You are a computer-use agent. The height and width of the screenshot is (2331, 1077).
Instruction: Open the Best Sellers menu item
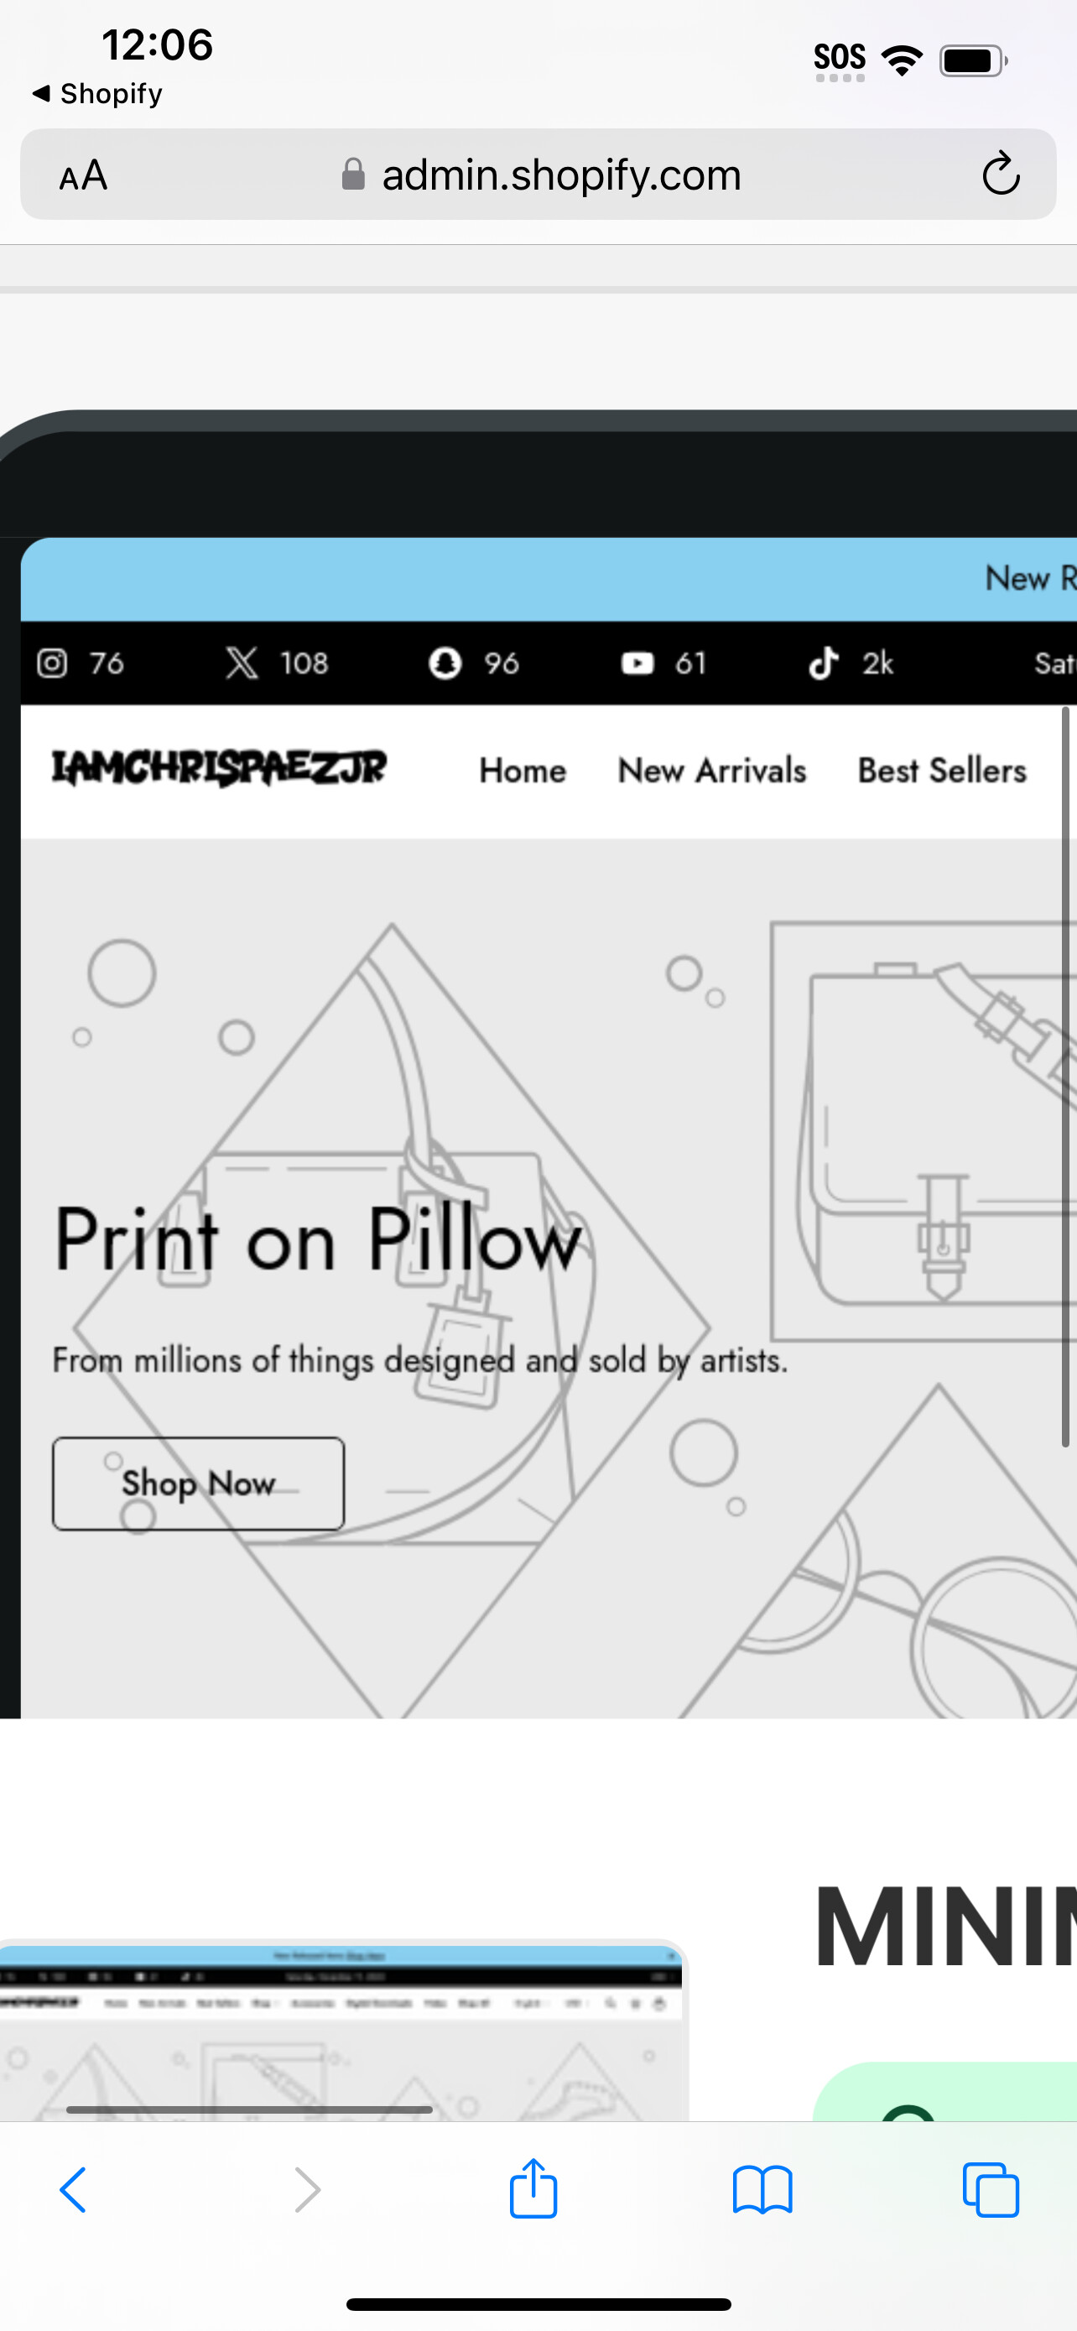(x=942, y=771)
